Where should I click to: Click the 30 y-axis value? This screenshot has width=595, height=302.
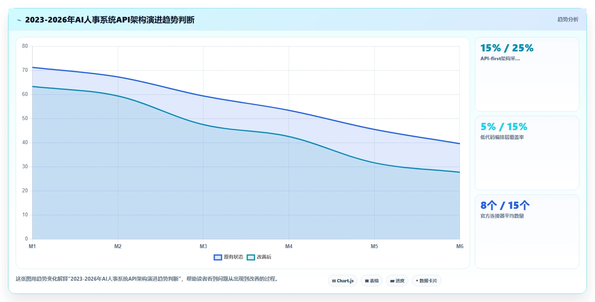[25, 167]
